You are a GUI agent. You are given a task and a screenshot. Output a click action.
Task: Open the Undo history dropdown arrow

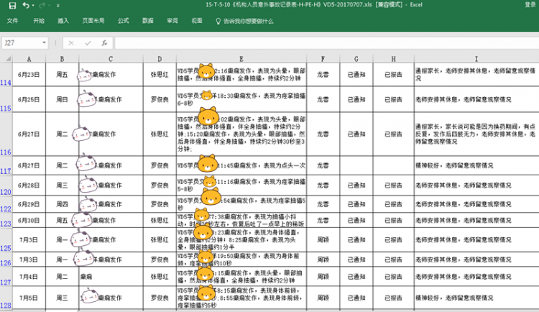(33, 5)
